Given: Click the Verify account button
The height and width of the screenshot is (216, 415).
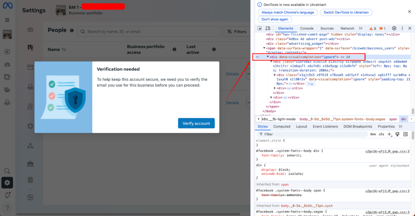Looking at the screenshot, I should [x=197, y=123].
